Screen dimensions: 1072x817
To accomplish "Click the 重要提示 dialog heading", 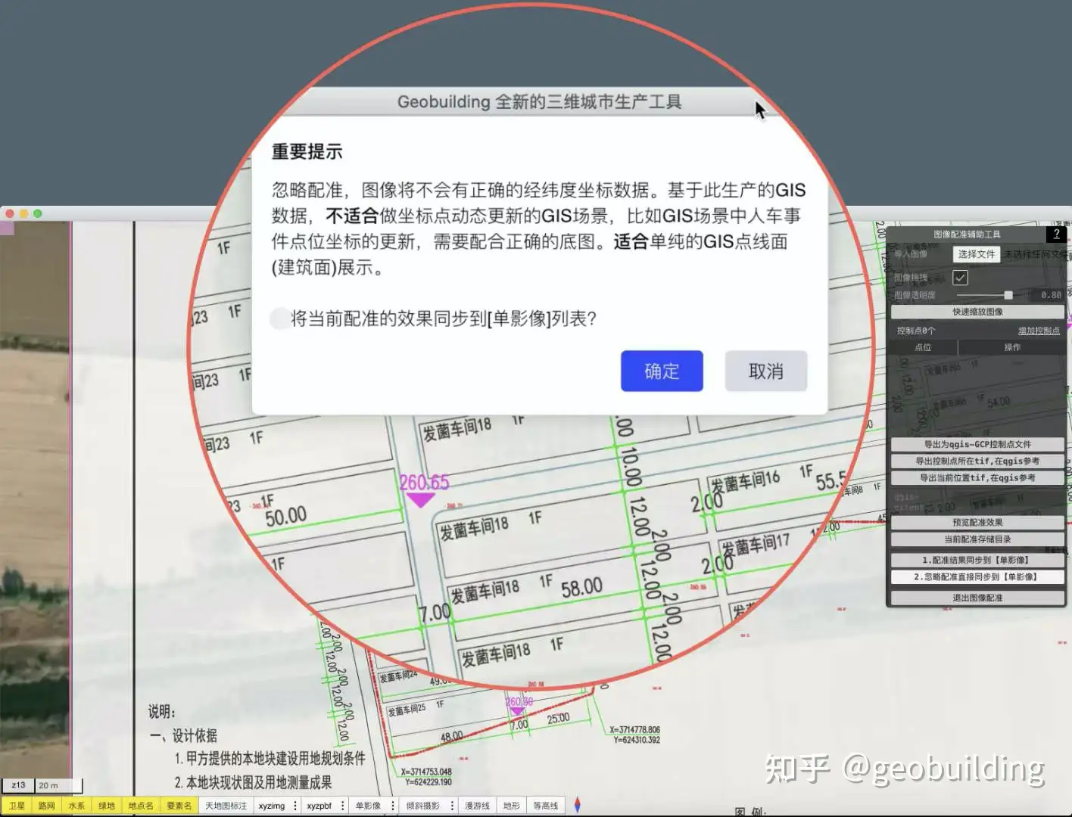I will [x=307, y=151].
